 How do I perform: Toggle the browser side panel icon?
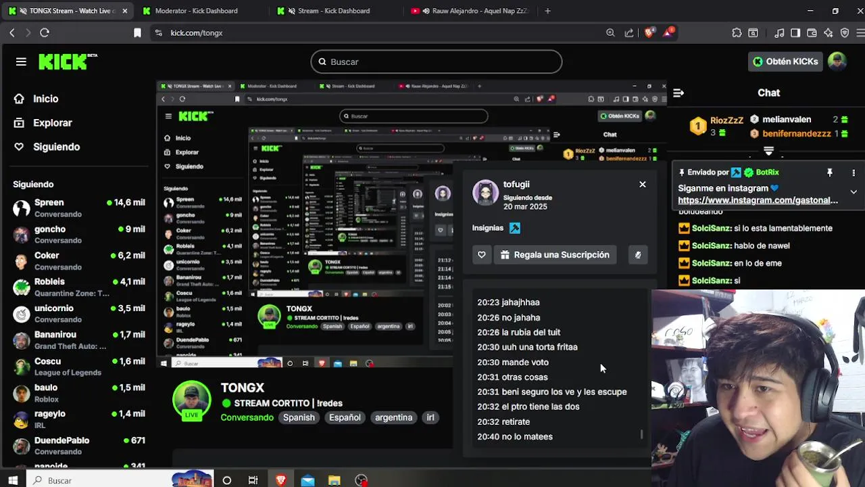tap(795, 32)
